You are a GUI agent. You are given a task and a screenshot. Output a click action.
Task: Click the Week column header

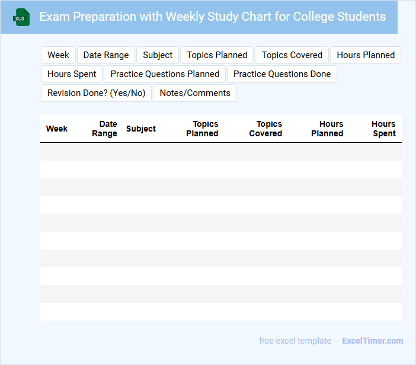click(x=57, y=129)
